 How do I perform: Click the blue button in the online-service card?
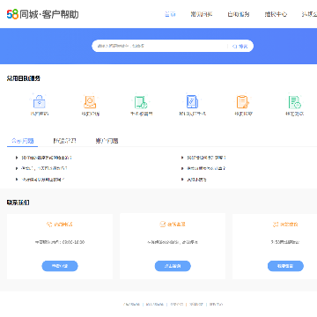pos(173,266)
